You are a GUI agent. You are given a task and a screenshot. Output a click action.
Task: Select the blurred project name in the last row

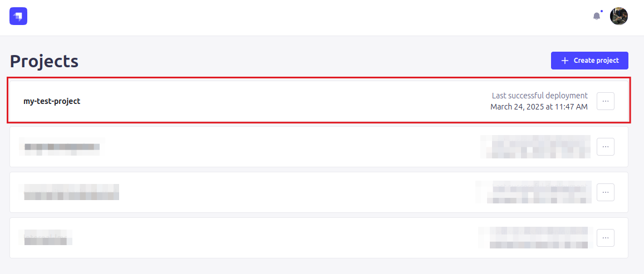[47, 238]
